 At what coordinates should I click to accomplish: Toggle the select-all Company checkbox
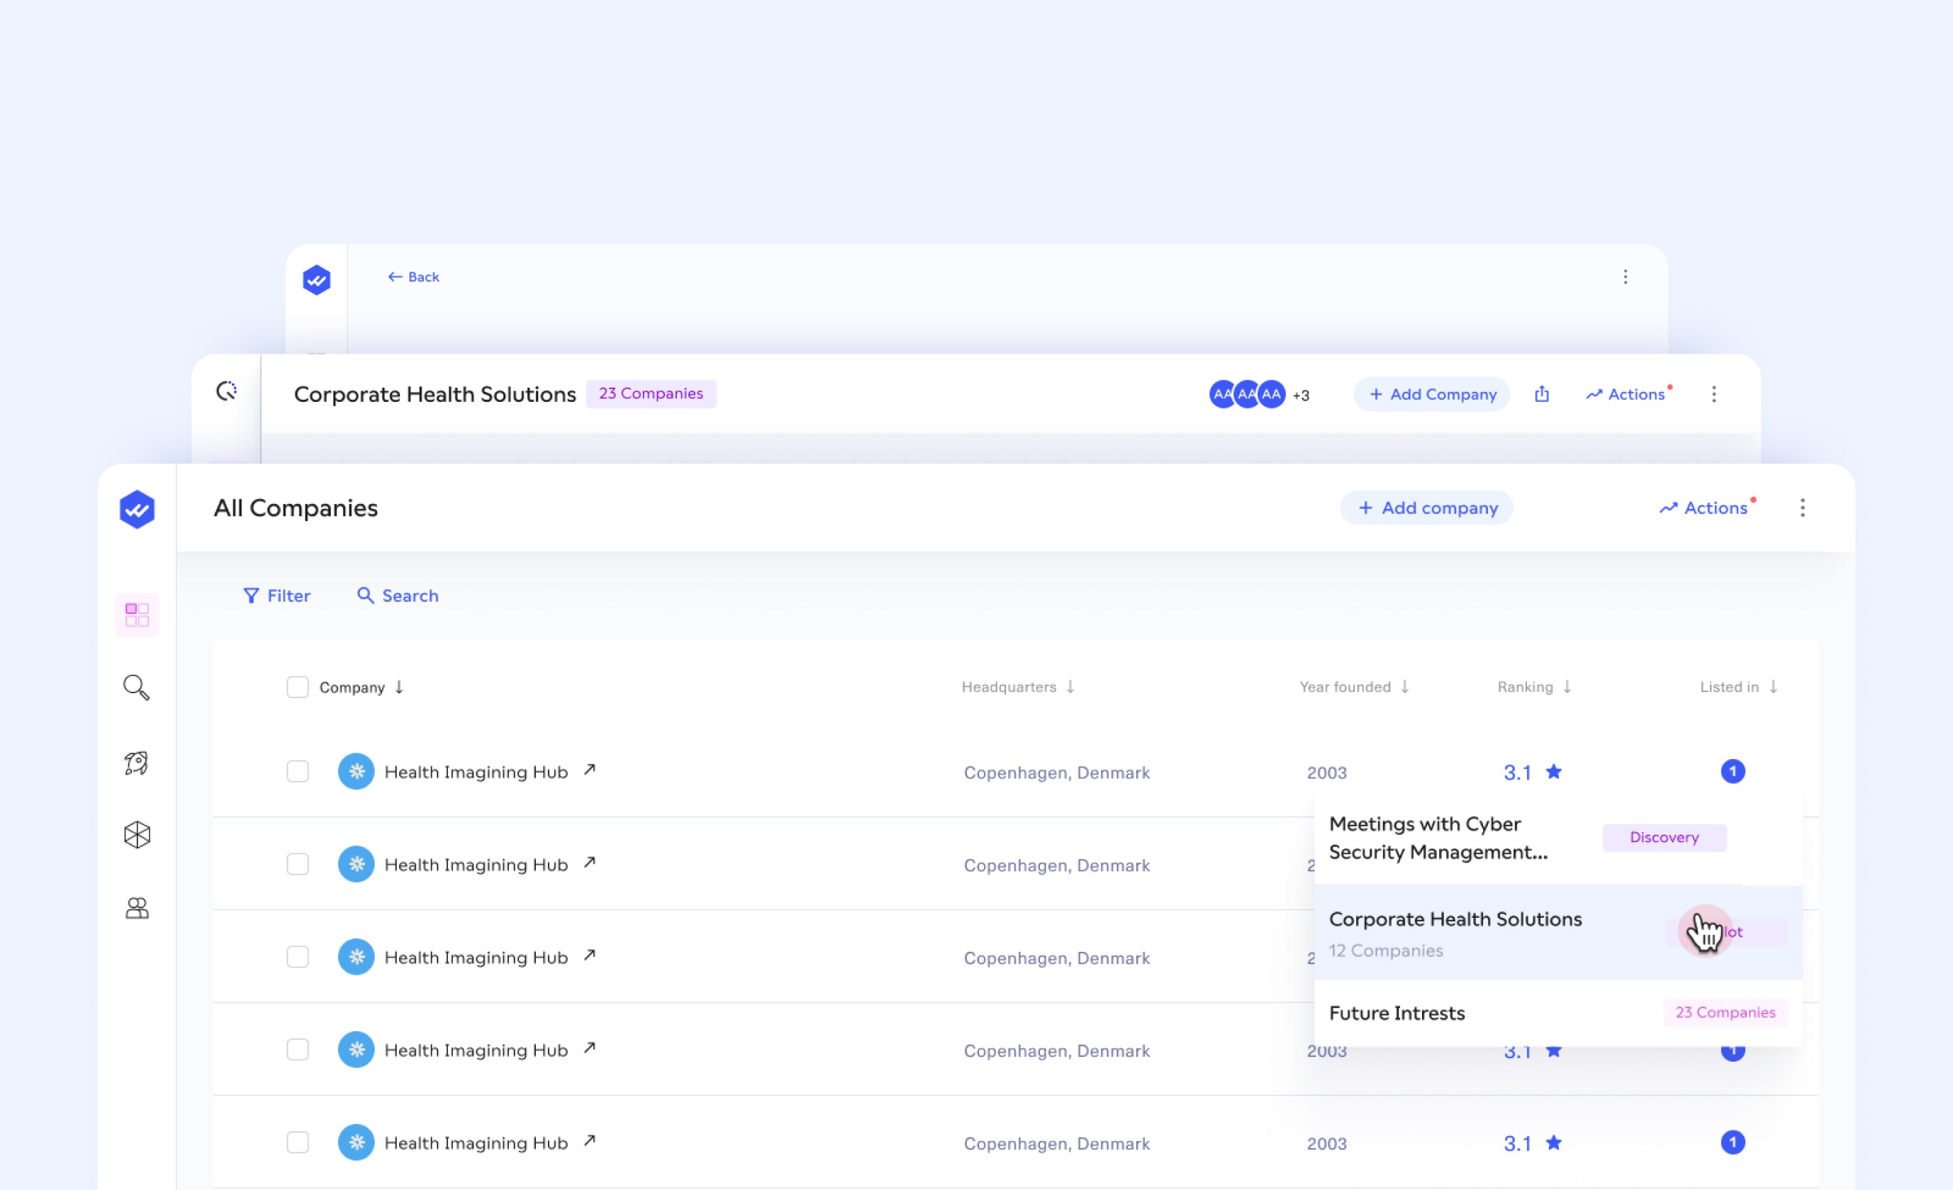[x=297, y=687]
